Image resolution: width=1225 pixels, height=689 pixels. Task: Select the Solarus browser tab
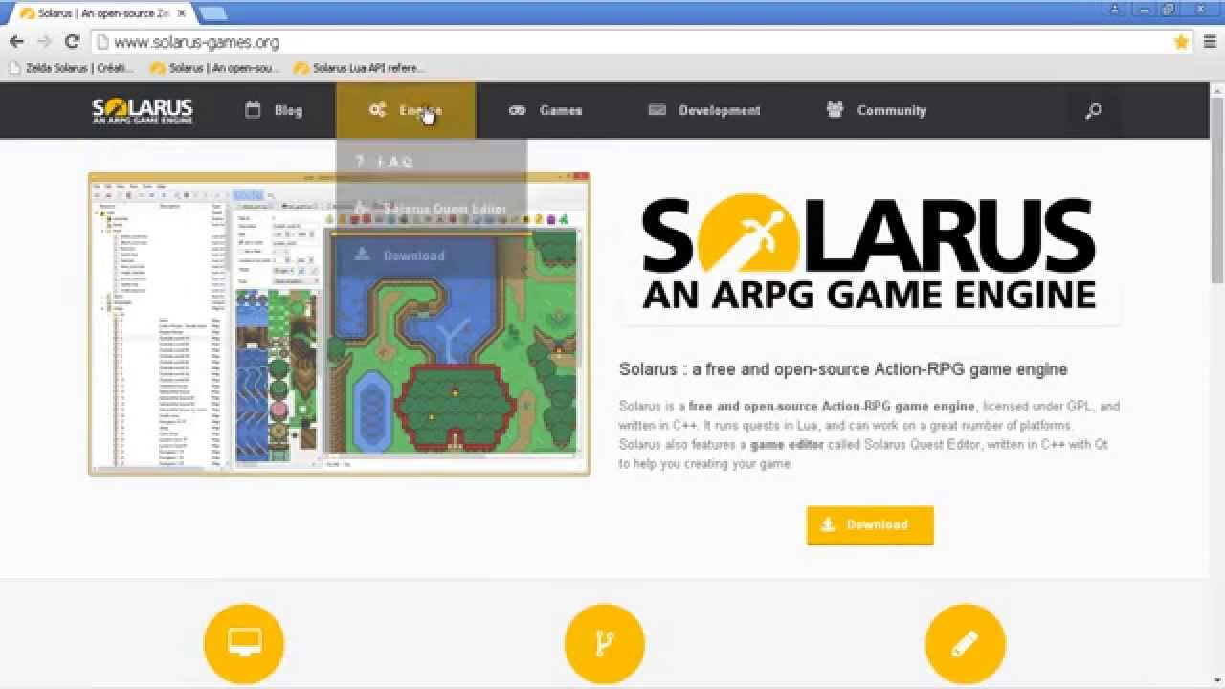click(x=102, y=13)
